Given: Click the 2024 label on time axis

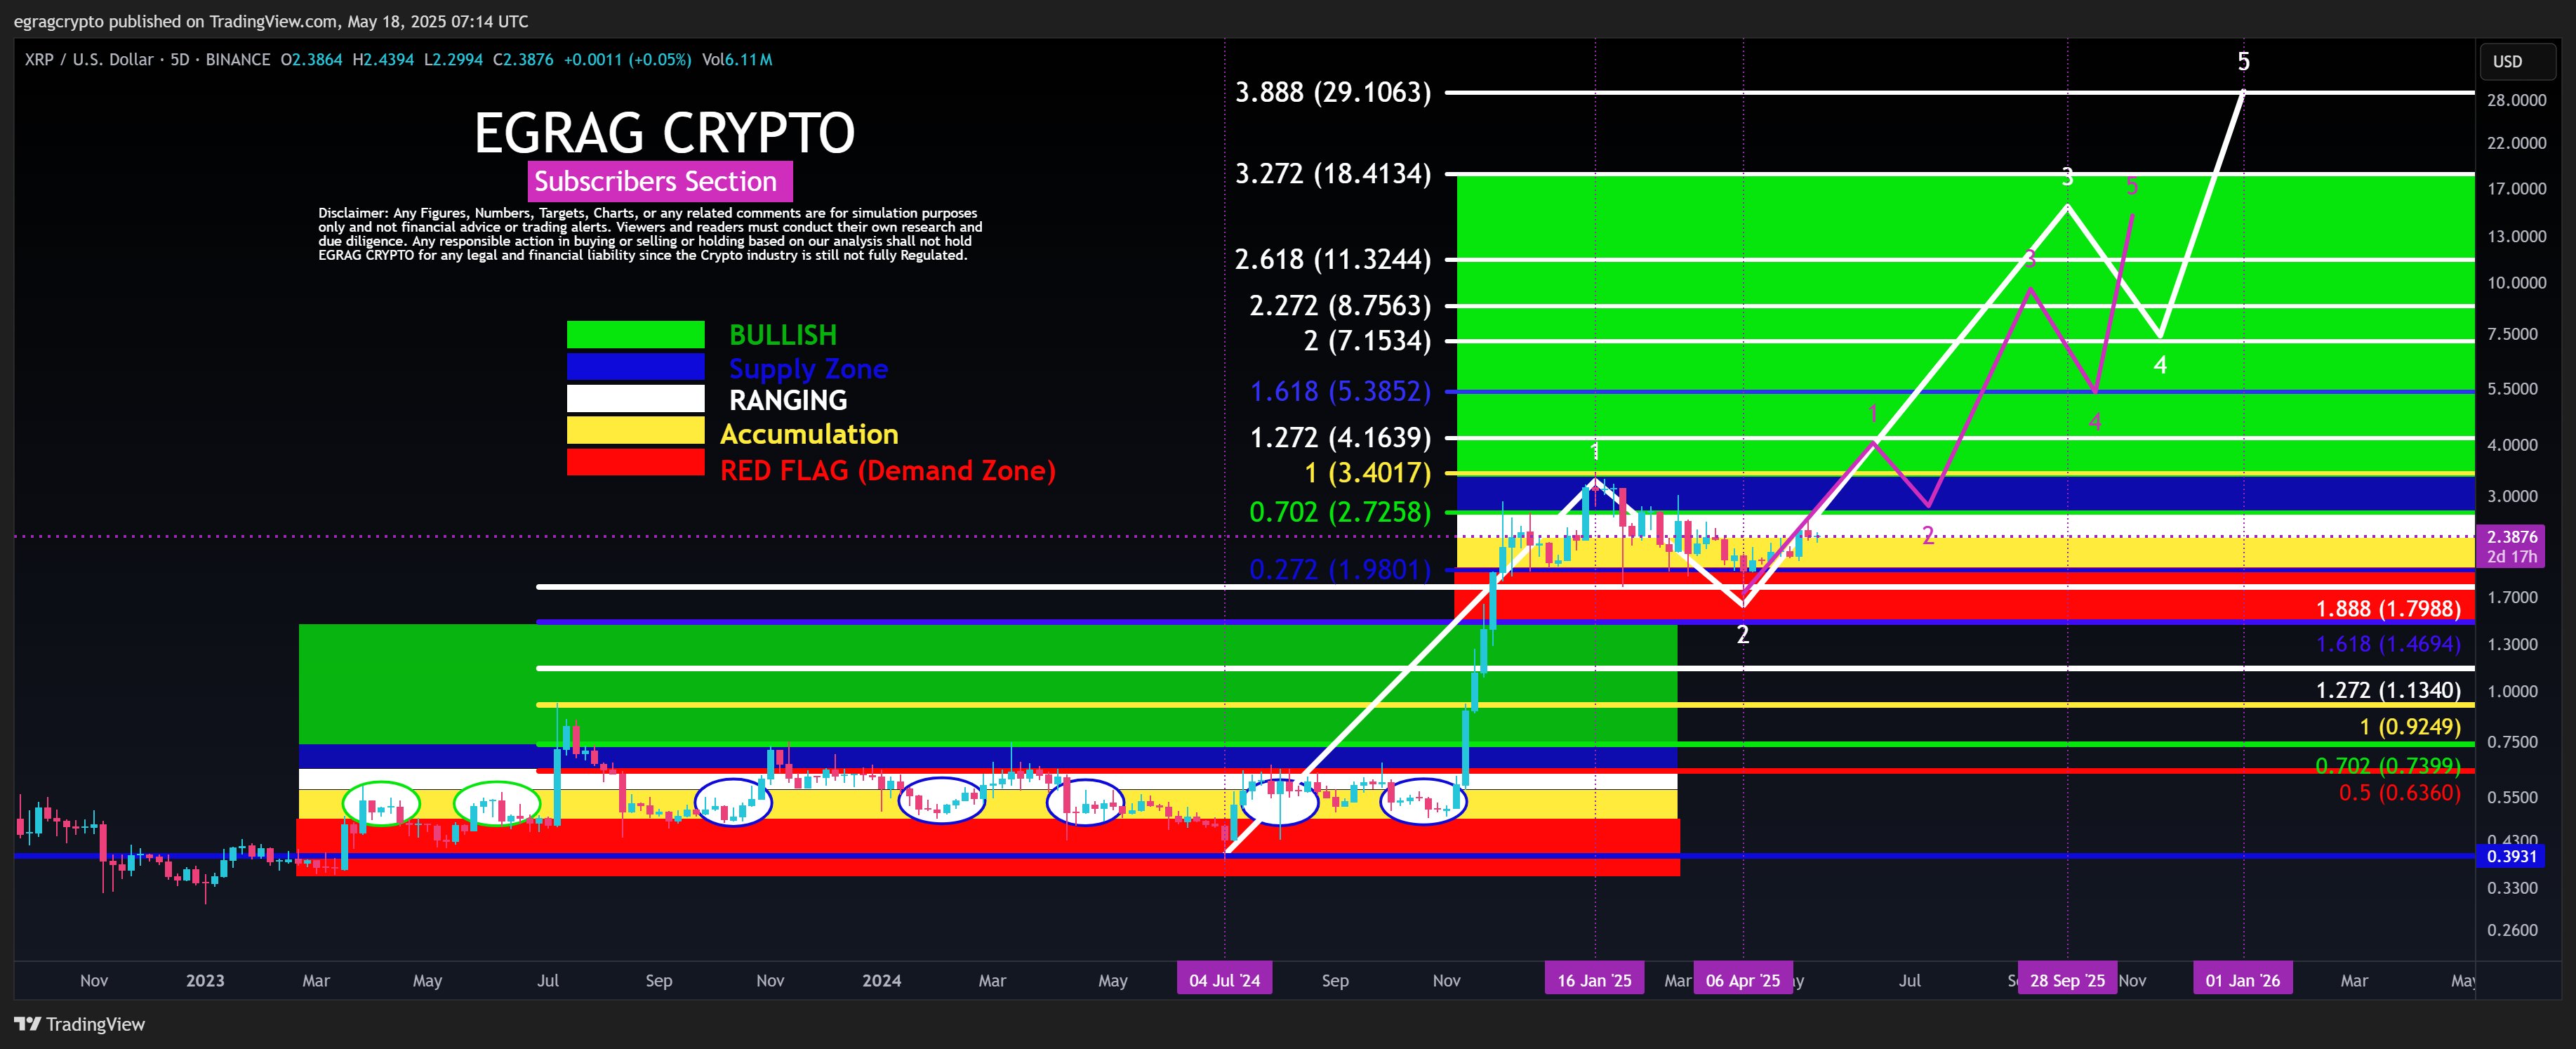Looking at the screenshot, I should click(881, 980).
